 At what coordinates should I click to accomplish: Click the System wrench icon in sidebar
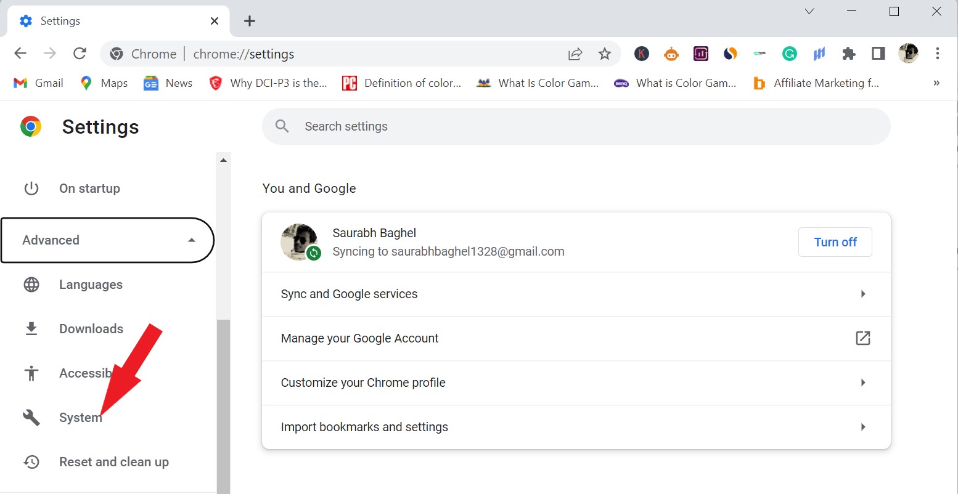[x=31, y=417]
